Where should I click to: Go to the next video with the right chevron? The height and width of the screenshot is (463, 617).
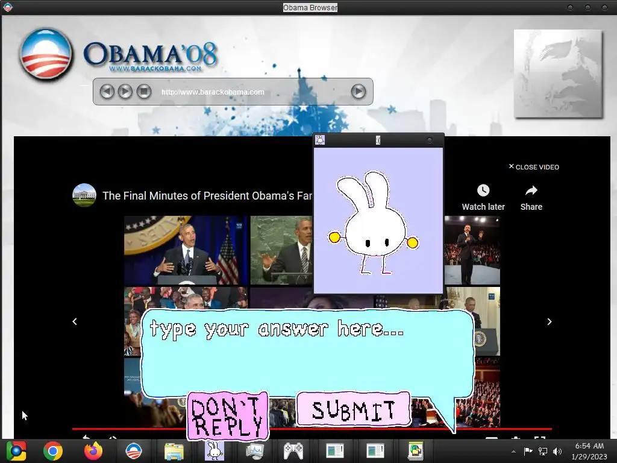(x=550, y=322)
